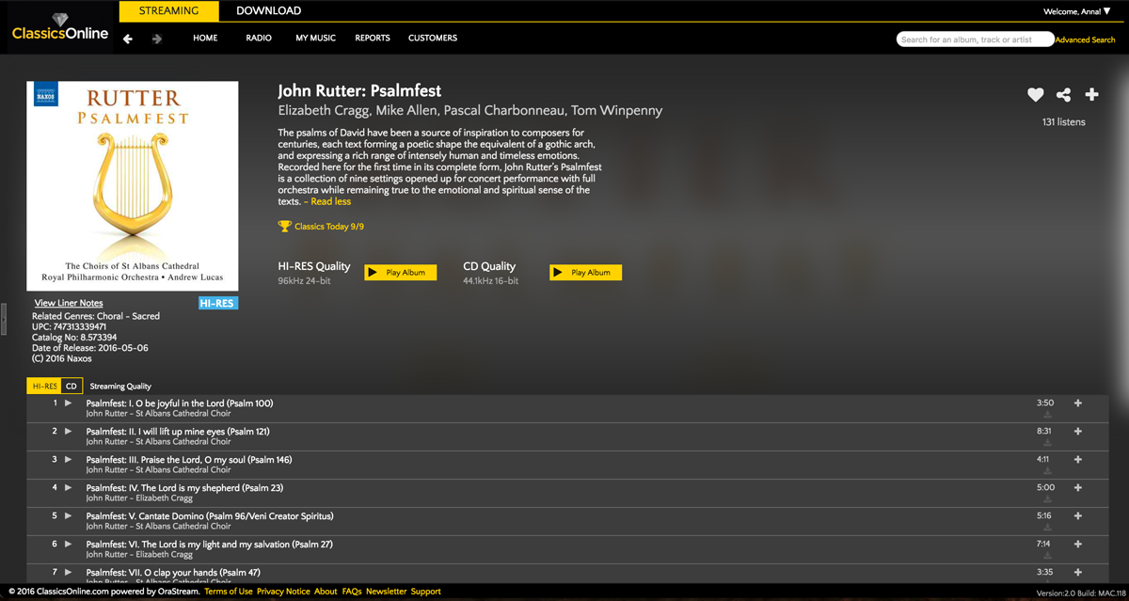The image size is (1129, 601).
Task: Open the HOME menu item
Action: pos(205,39)
